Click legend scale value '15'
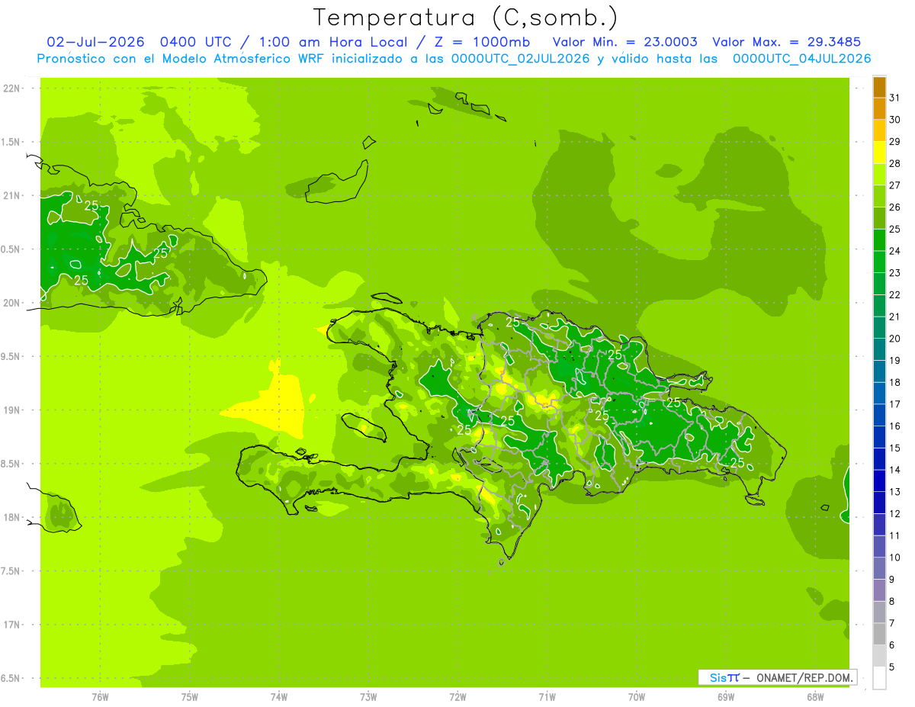This screenshot has width=915, height=707. pyautogui.click(x=895, y=448)
